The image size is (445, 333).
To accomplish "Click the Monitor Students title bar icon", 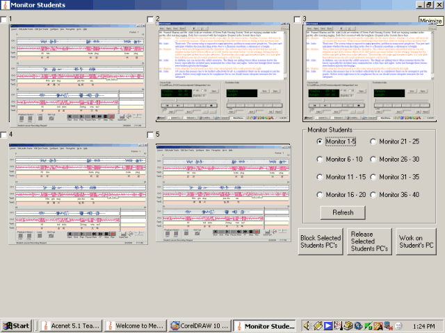I will (6, 5).
